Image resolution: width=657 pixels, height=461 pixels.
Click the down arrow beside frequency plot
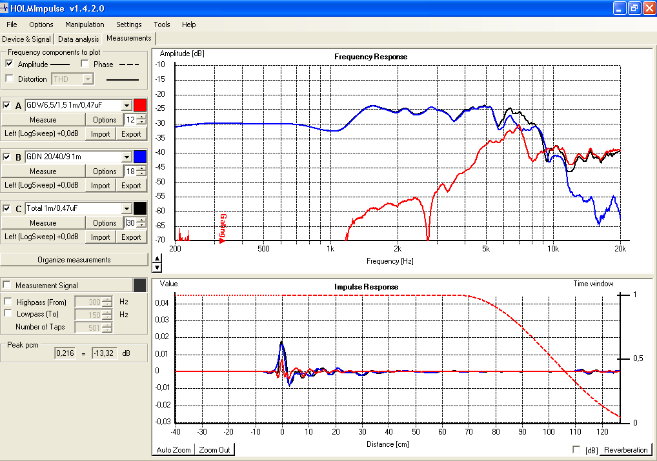[x=157, y=268]
